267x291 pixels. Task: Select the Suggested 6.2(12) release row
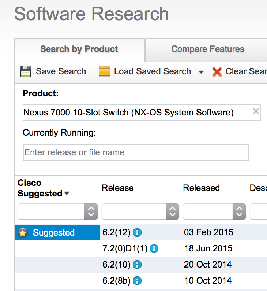(141, 232)
